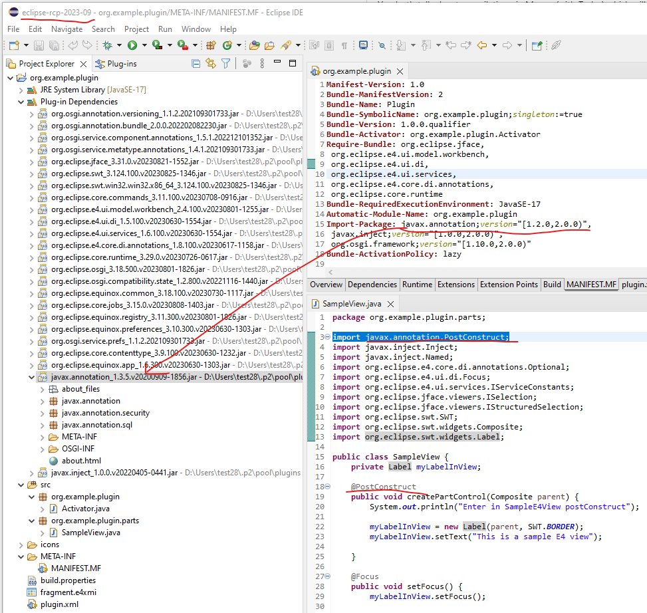The image size is (647, 613).
Task: Collapse All in Project Explorer
Action: 195,63
